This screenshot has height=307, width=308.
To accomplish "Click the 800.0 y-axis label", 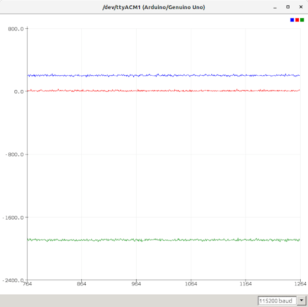I will [15, 29].
